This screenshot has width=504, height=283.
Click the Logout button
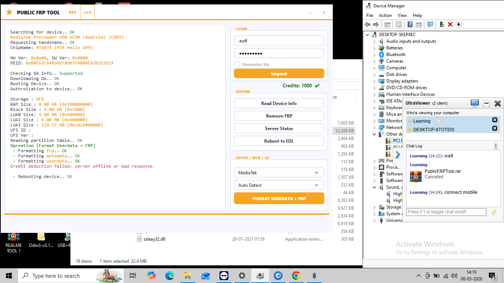coord(279,73)
